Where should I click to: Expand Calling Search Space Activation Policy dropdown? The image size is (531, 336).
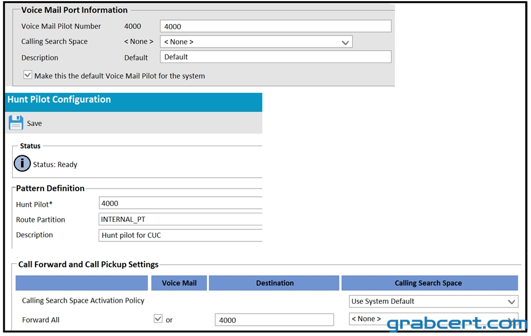[x=434, y=302]
